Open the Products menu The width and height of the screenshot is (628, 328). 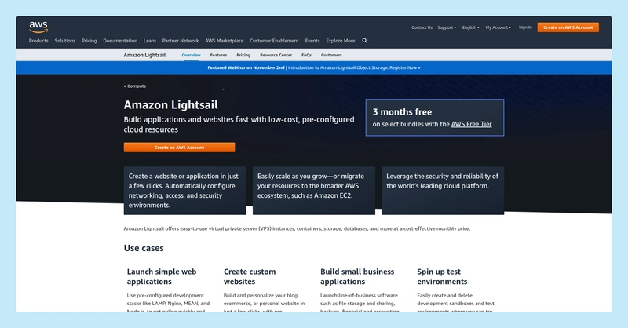tap(38, 41)
